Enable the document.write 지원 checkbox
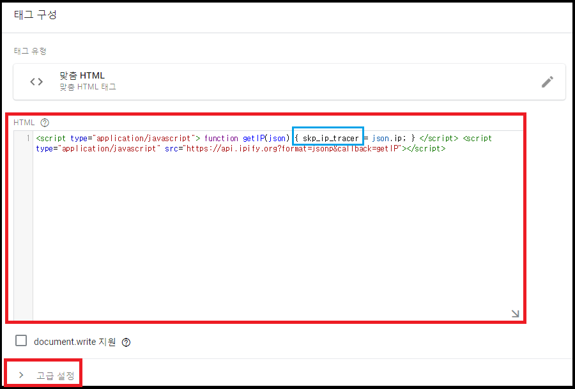Screen dimensions: 575x389 [x=21, y=340]
